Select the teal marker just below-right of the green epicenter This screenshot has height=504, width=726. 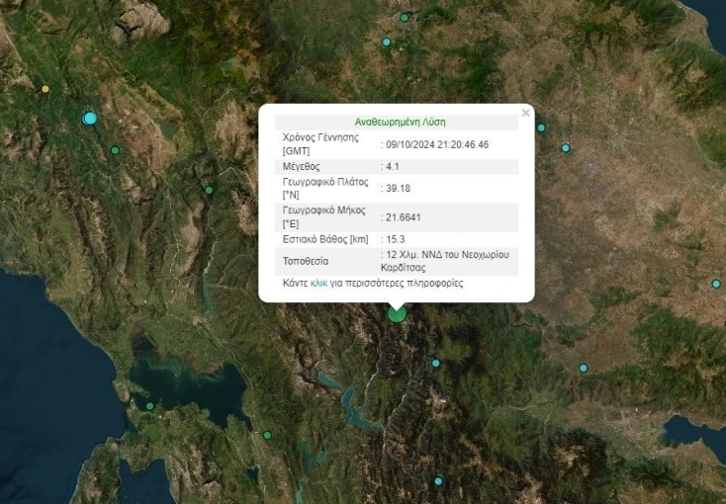pyautogui.click(x=435, y=363)
